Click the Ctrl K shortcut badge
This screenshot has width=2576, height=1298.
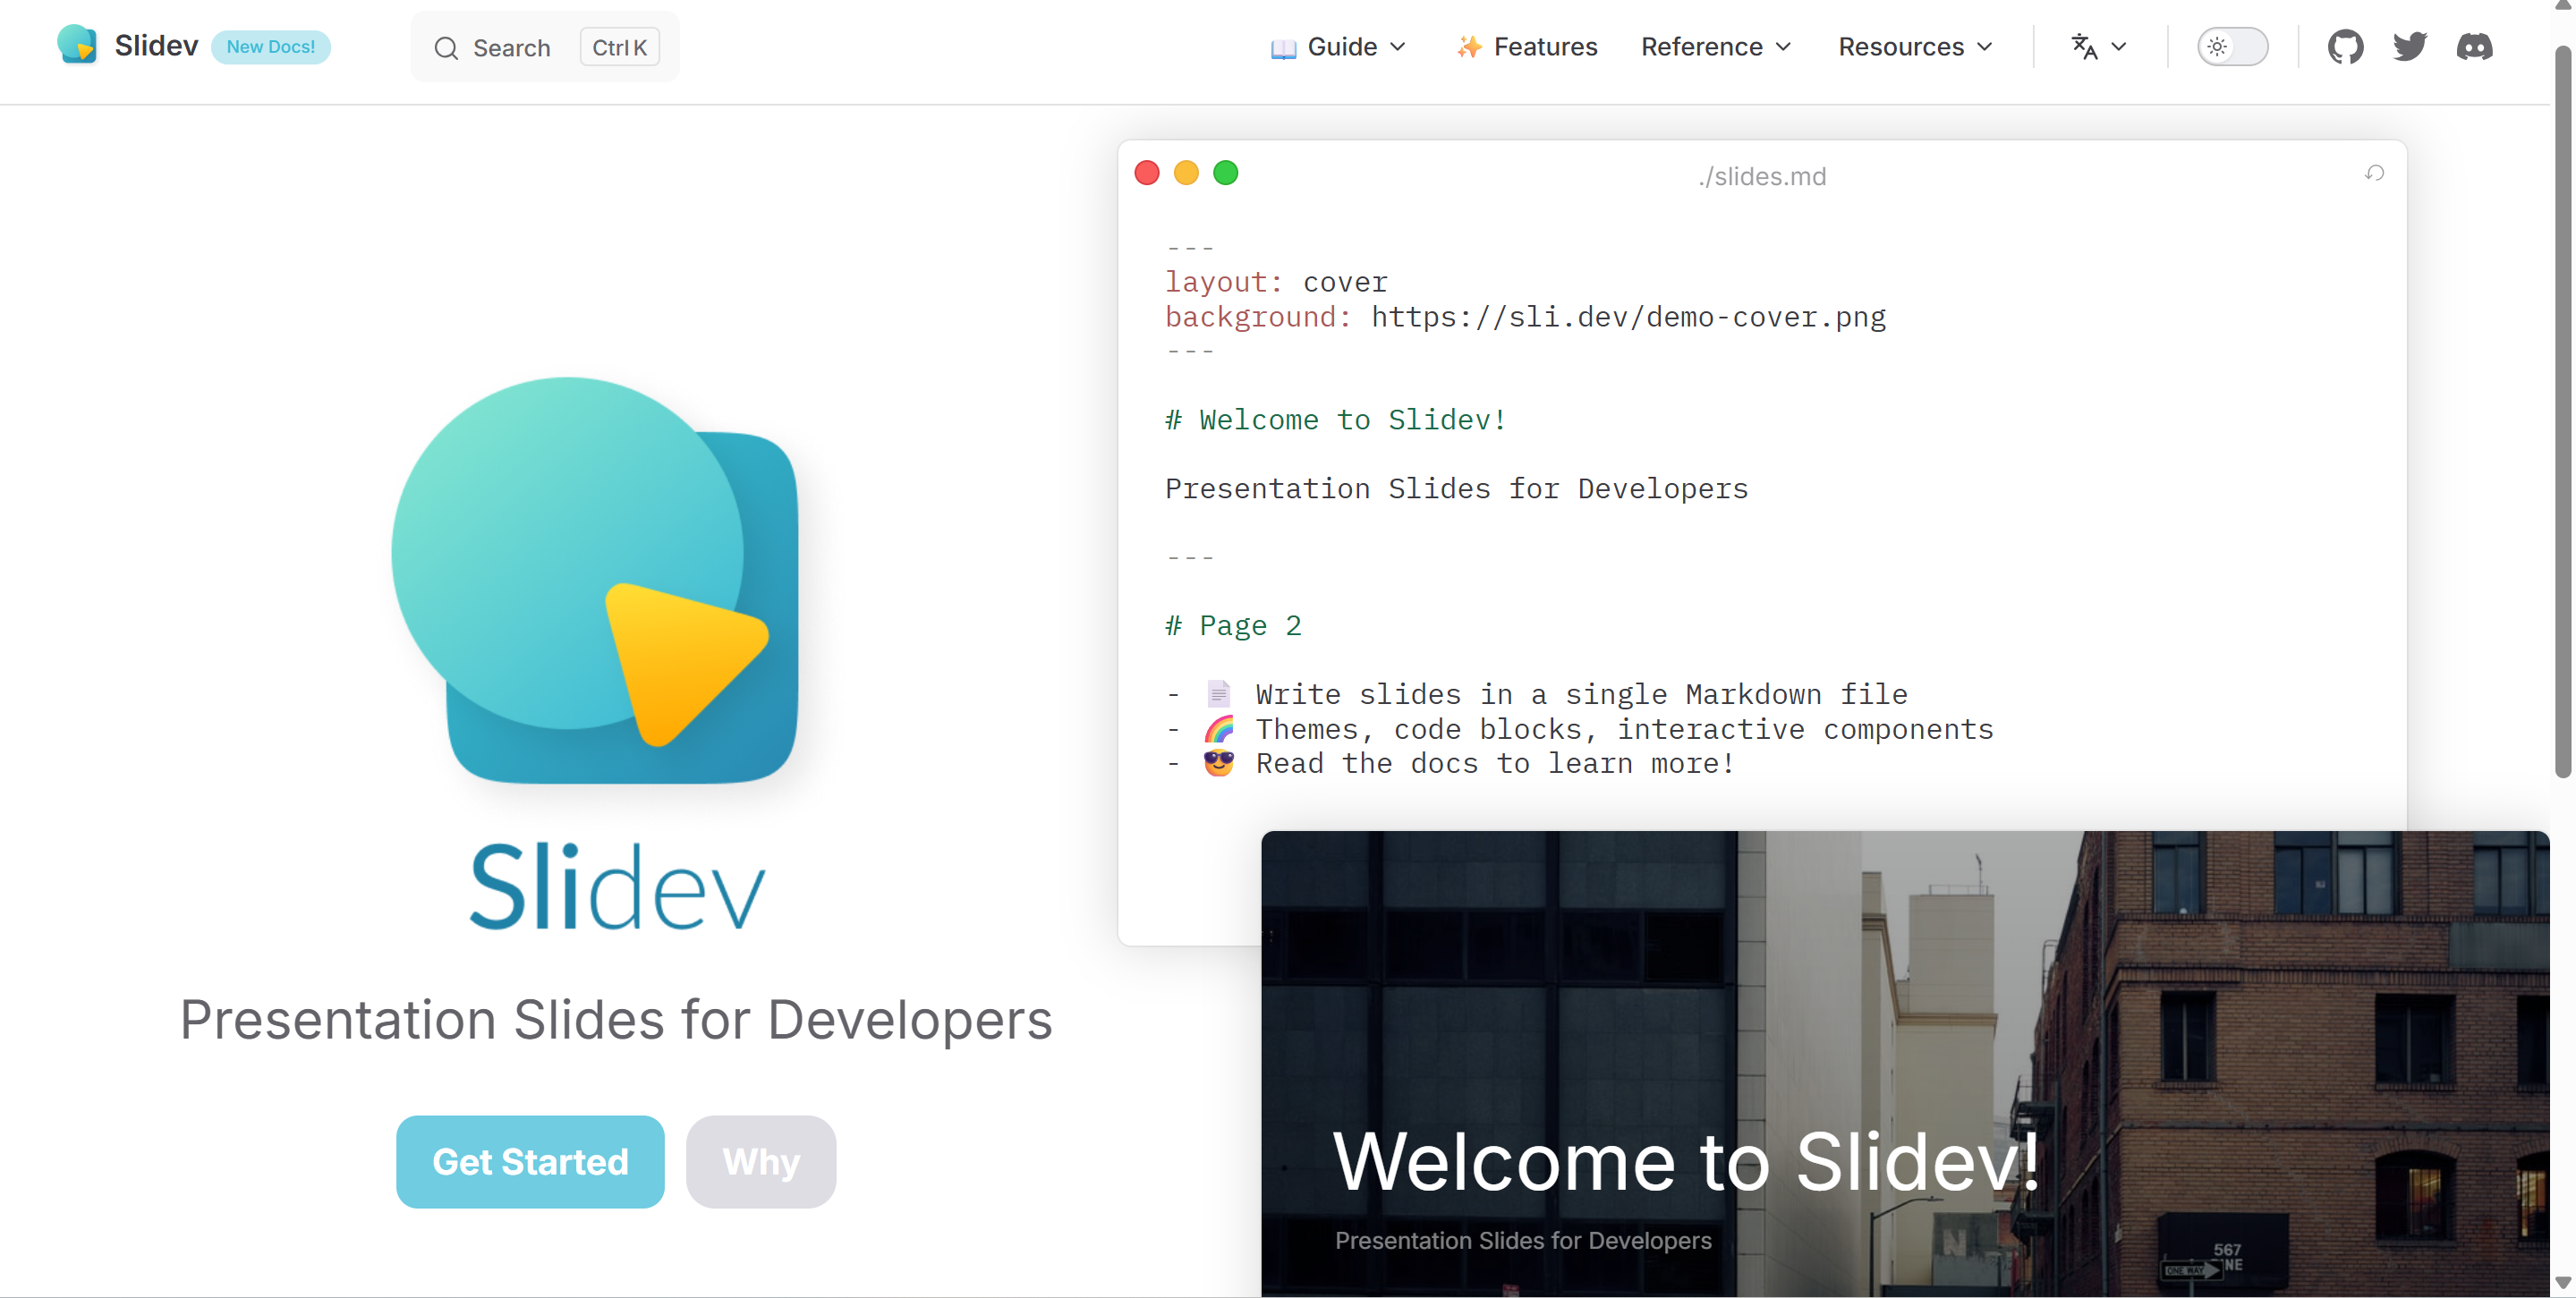point(619,47)
